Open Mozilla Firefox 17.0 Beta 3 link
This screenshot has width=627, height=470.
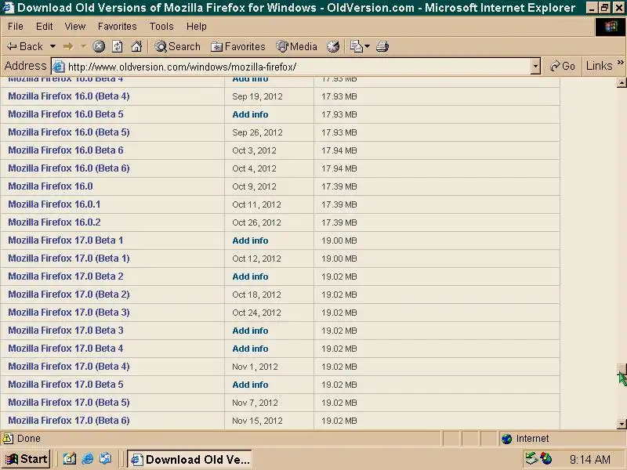pyautogui.click(x=66, y=330)
